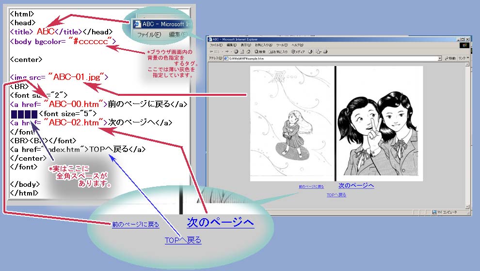
Task: Open the 検索 search pane
Action: (260, 52)
